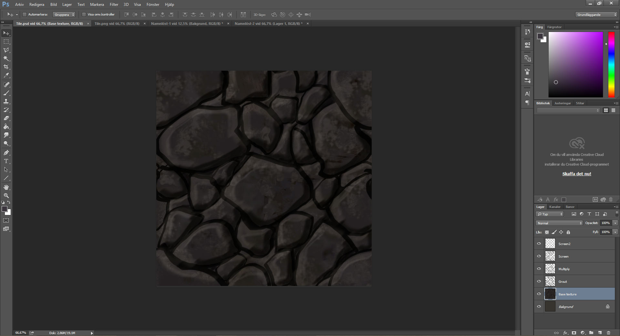Select the Move tool
The image size is (620, 336).
(x=6, y=33)
